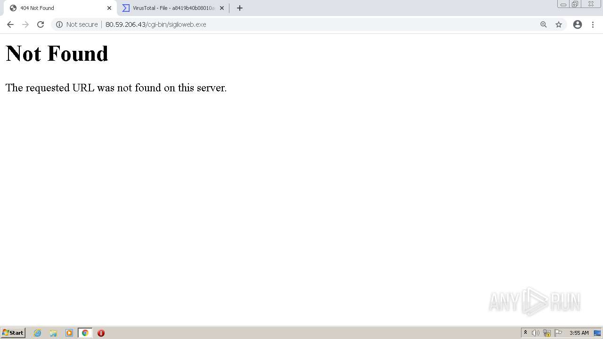Open a new tab
This screenshot has width=603, height=339.
click(240, 8)
